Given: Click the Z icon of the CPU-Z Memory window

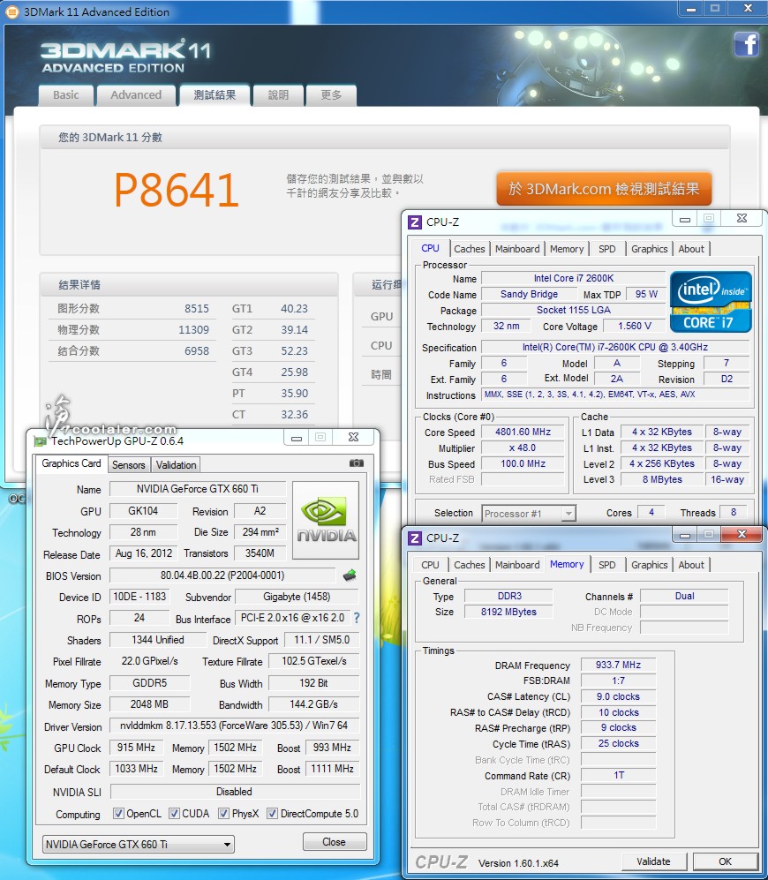Looking at the screenshot, I should 415,538.
